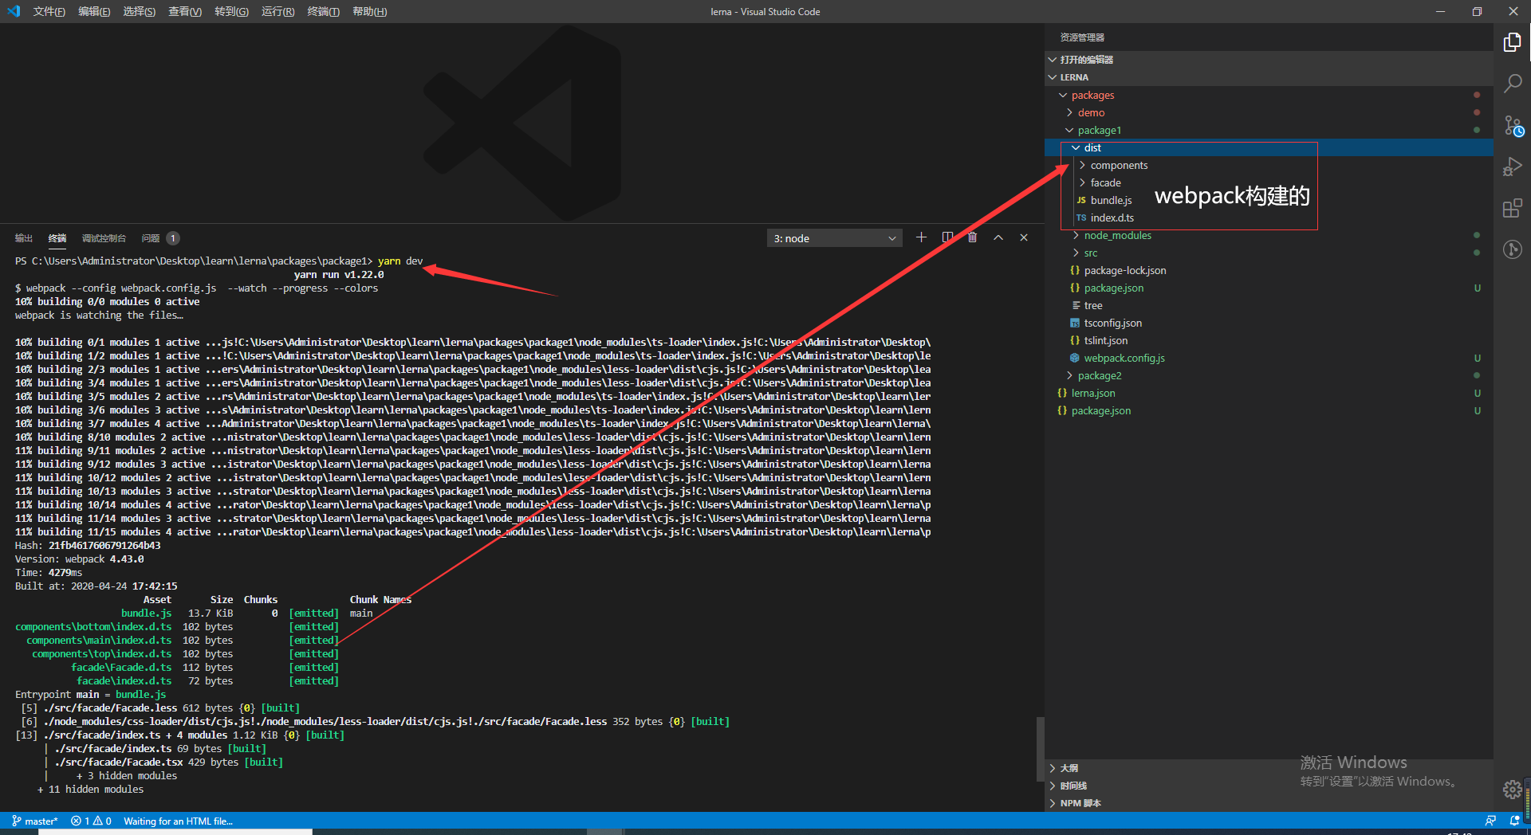
Task: Open bundle.js file in dist
Action: (1111, 200)
